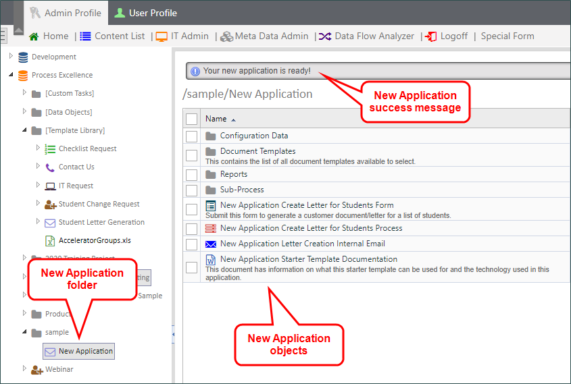This screenshot has width=571, height=384.
Task: Select the Reports folder checkbox
Action: [x=192, y=175]
